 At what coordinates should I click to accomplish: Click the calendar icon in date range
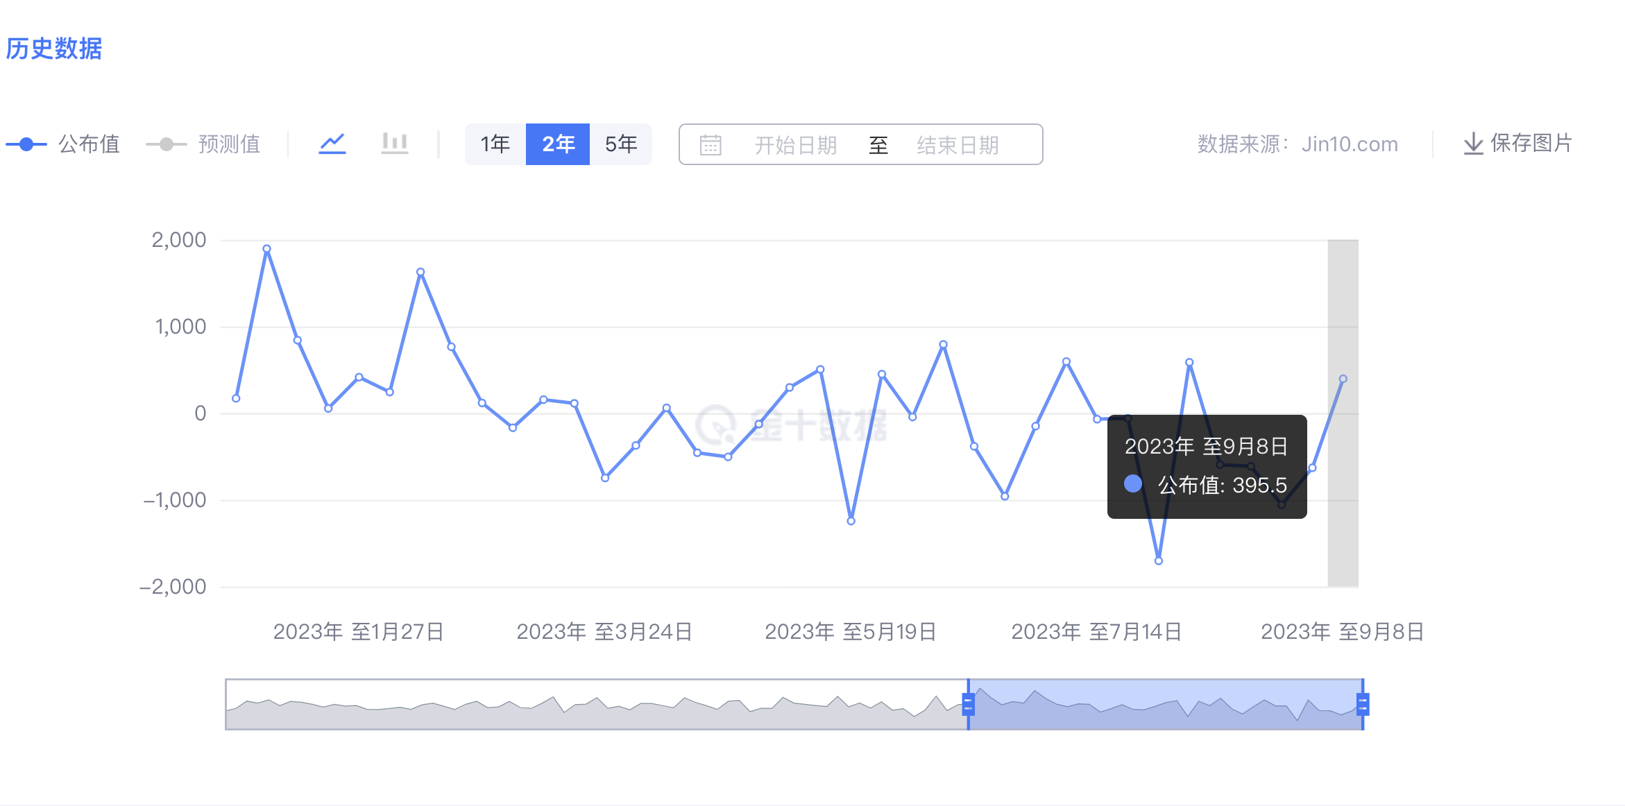[x=711, y=145]
